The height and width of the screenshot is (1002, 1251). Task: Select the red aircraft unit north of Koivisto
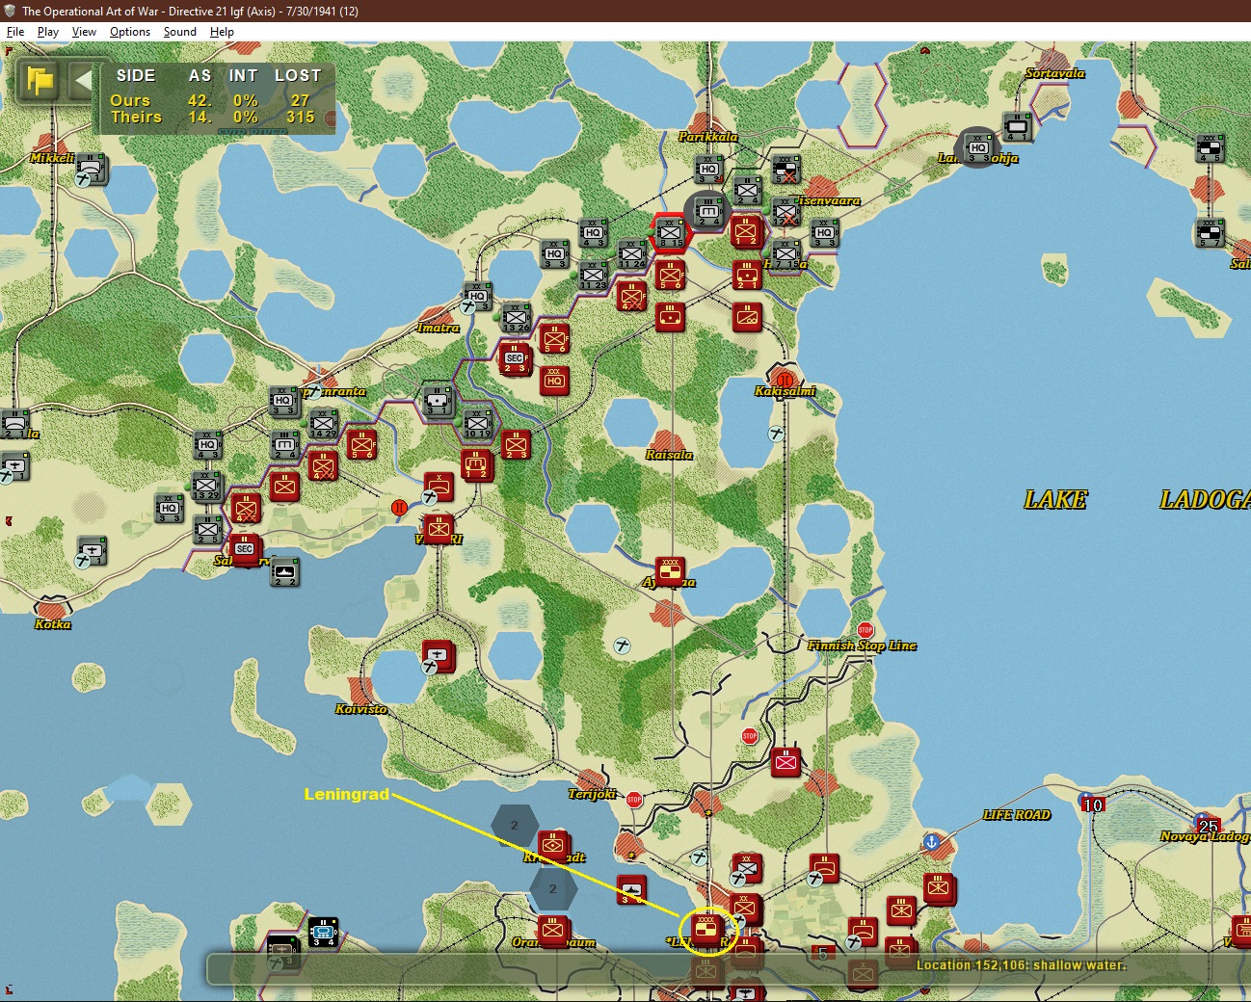(439, 655)
